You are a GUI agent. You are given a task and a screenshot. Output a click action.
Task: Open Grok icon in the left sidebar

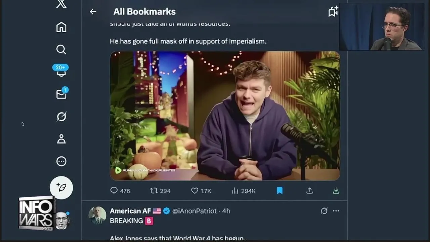(61, 117)
